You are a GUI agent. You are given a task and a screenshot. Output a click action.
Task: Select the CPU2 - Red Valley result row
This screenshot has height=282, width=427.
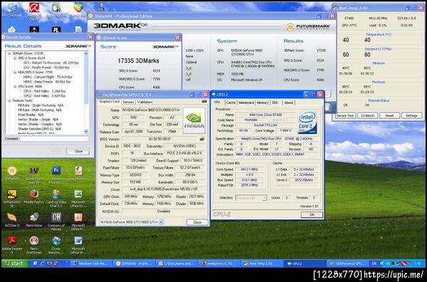(44, 96)
